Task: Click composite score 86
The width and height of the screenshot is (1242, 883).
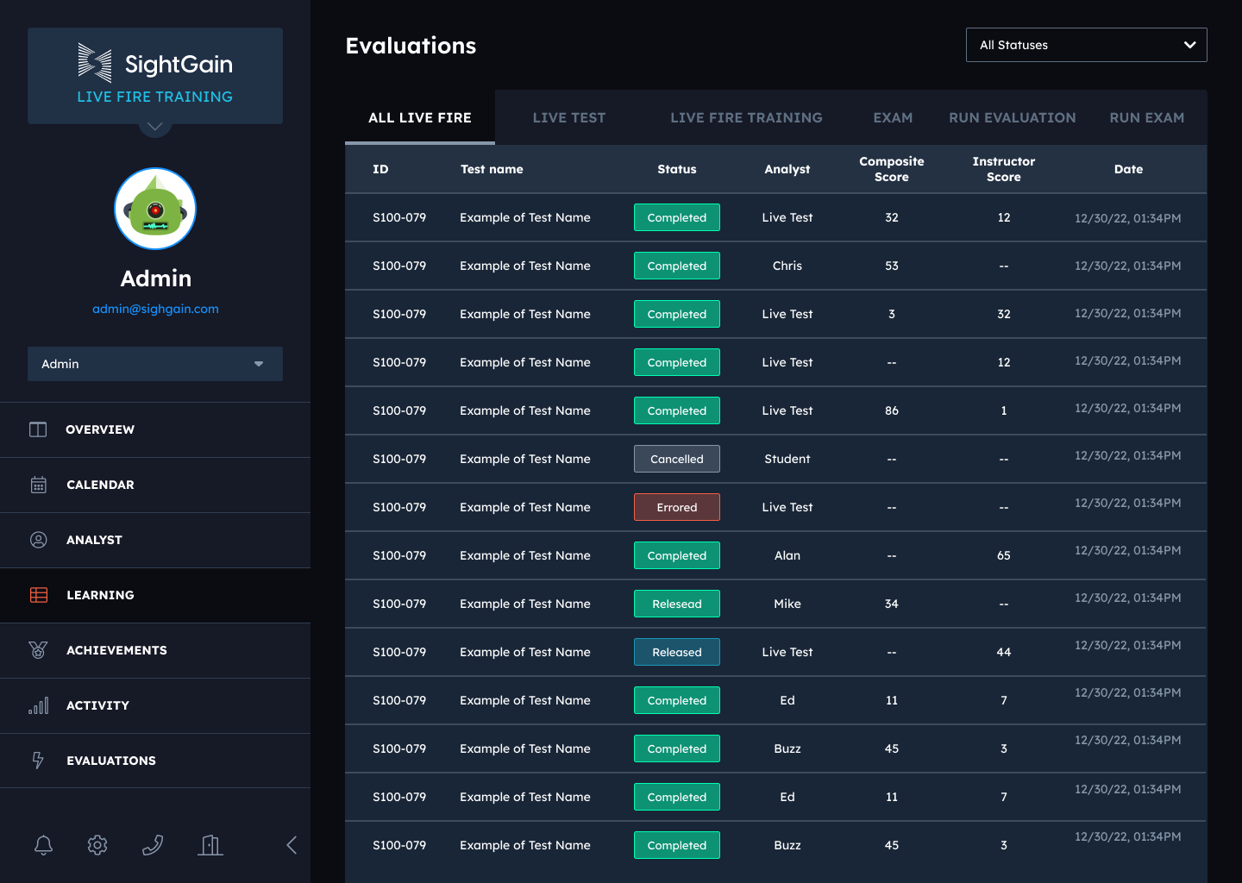Action: tap(892, 410)
